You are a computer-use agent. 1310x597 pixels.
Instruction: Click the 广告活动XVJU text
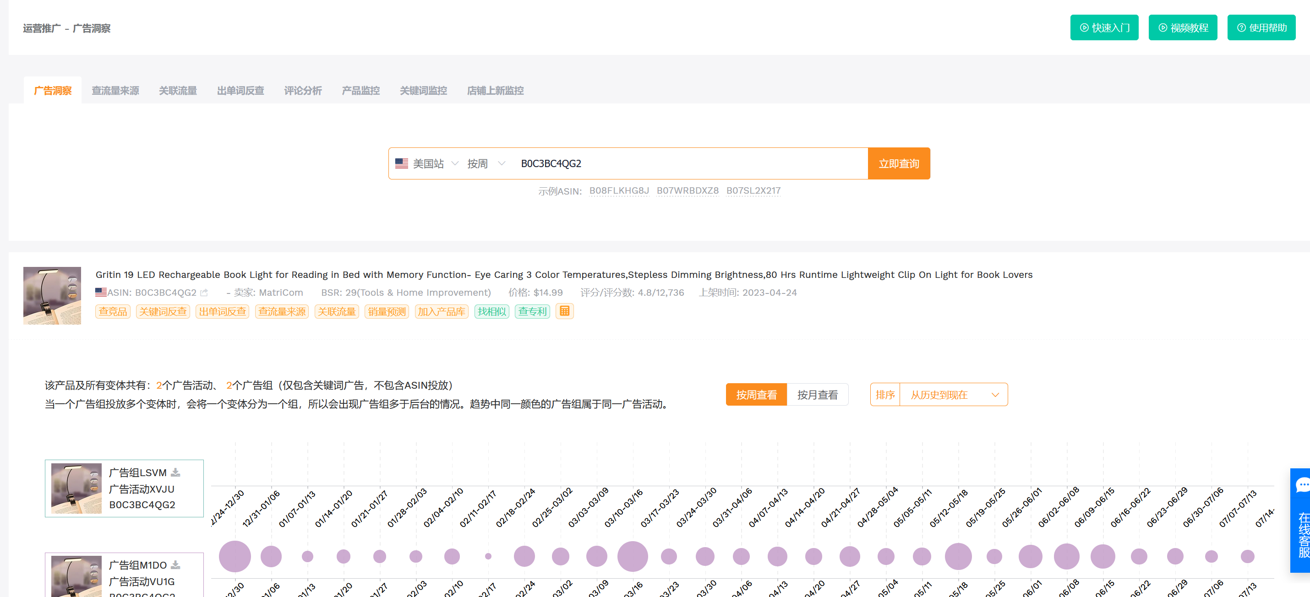pyautogui.click(x=142, y=489)
